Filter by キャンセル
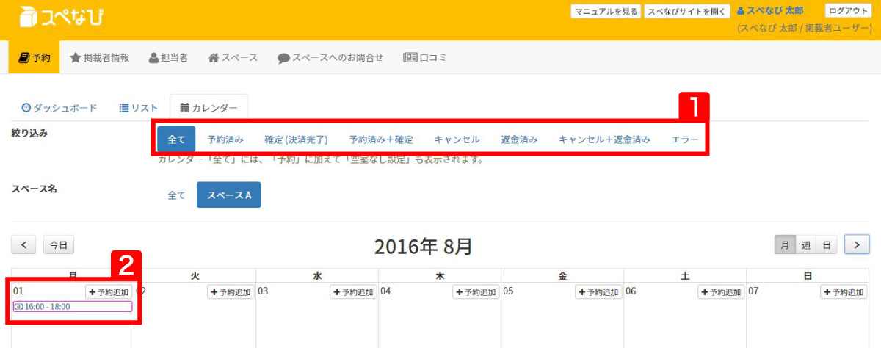 pos(457,139)
